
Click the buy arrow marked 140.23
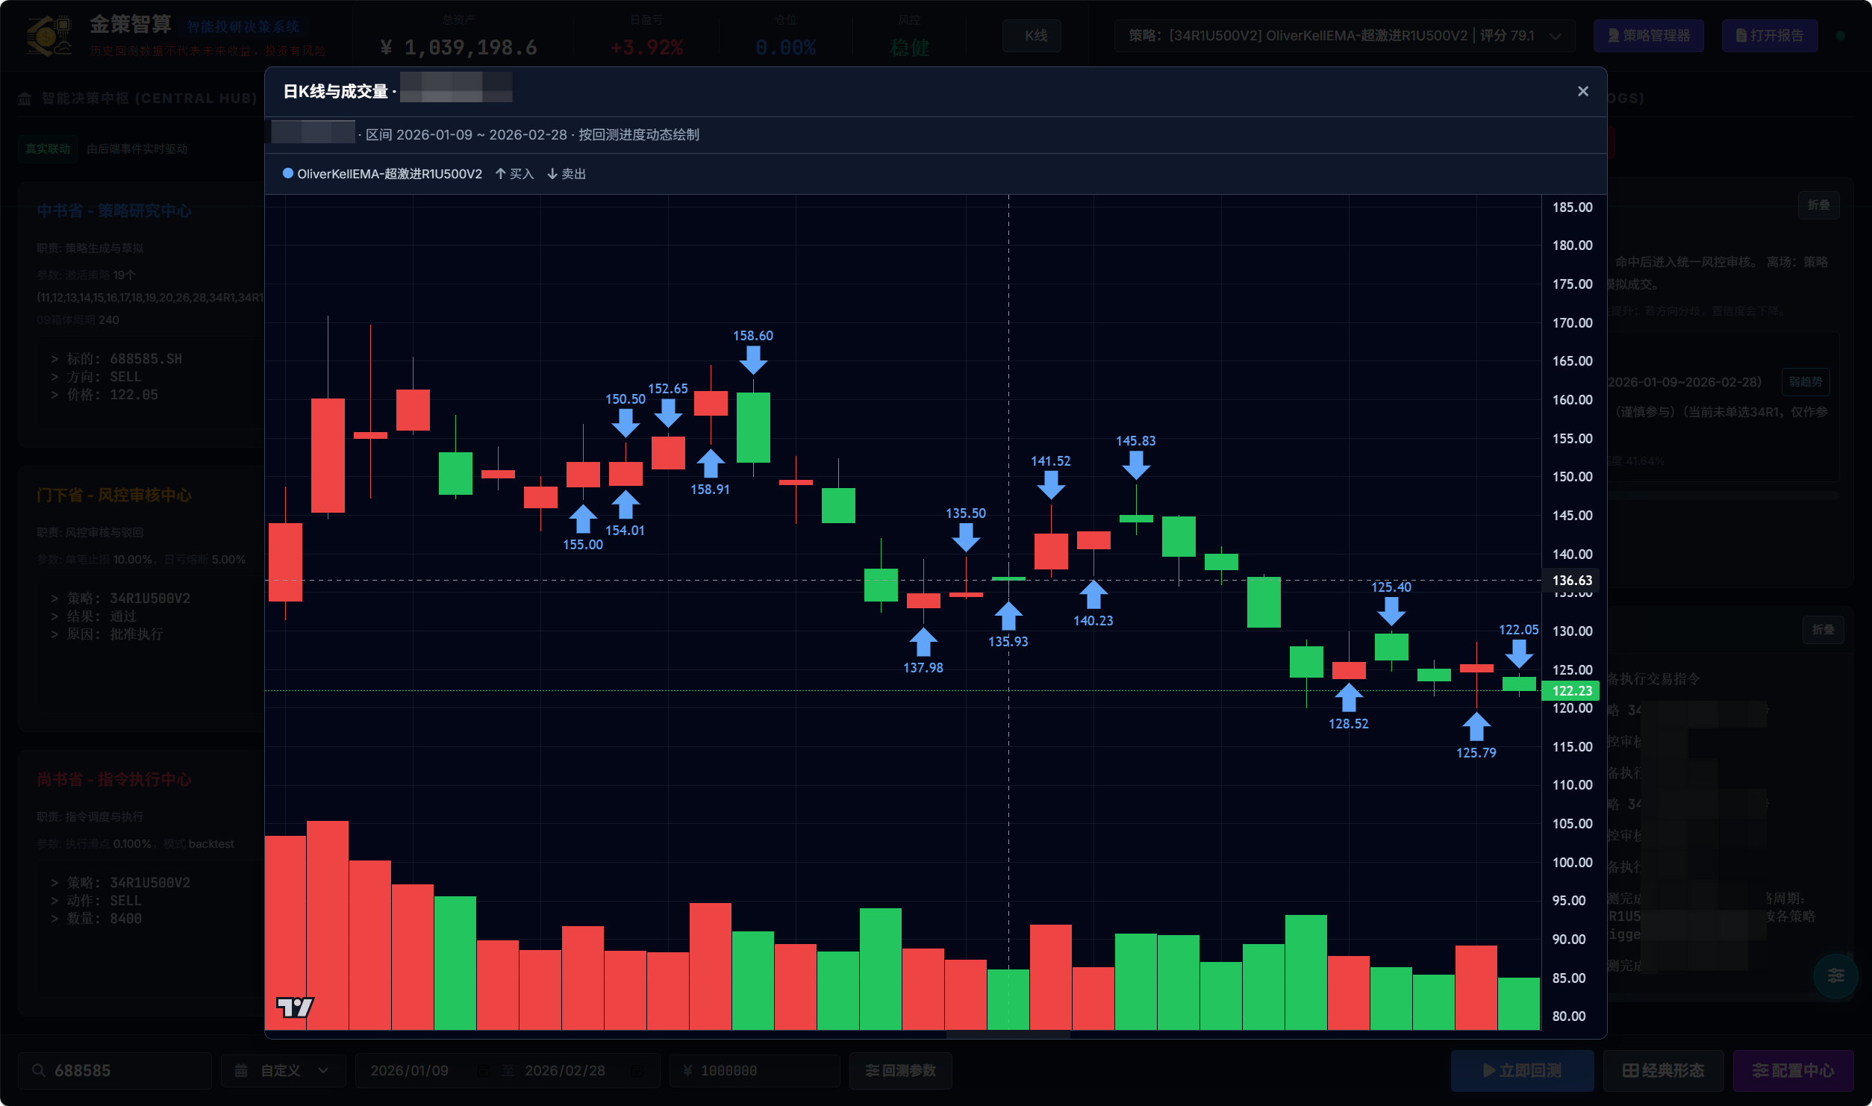pyautogui.click(x=1093, y=595)
